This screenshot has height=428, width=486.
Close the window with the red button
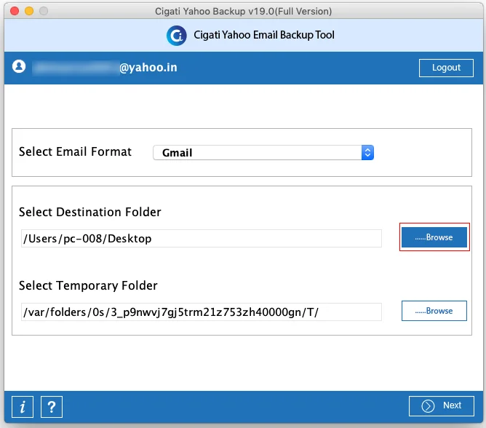point(15,11)
